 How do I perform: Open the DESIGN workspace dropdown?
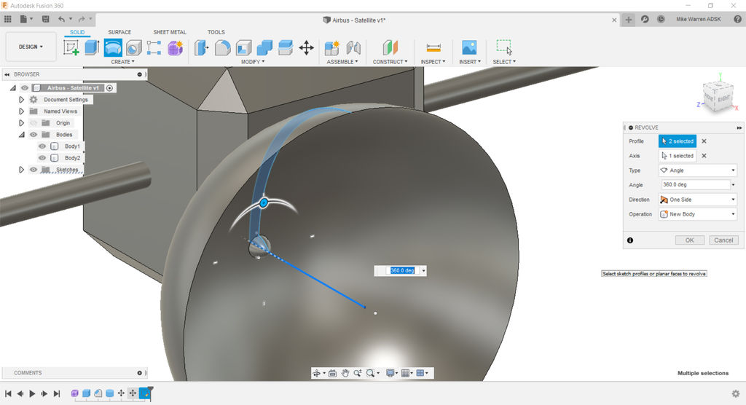(31, 47)
